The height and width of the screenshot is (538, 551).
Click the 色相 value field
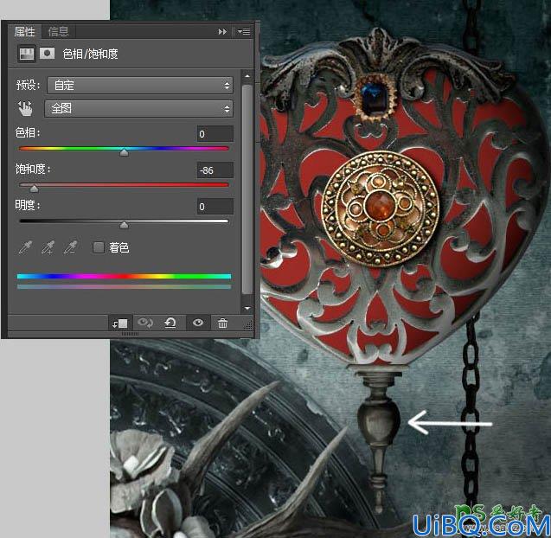(215, 134)
